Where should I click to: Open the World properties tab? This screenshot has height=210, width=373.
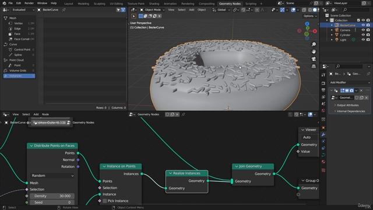click(323, 111)
